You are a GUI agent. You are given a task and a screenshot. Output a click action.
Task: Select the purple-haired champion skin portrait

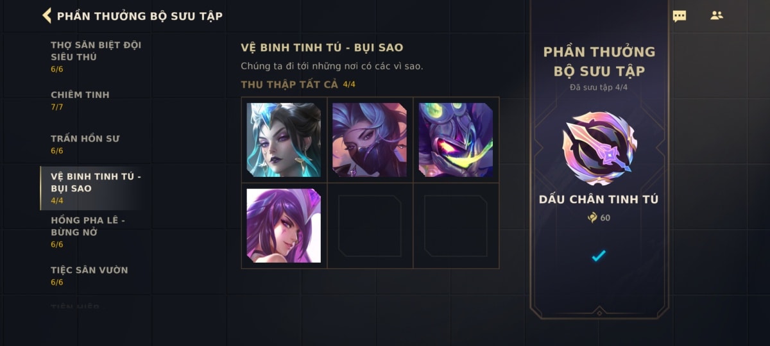pyautogui.click(x=284, y=226)
